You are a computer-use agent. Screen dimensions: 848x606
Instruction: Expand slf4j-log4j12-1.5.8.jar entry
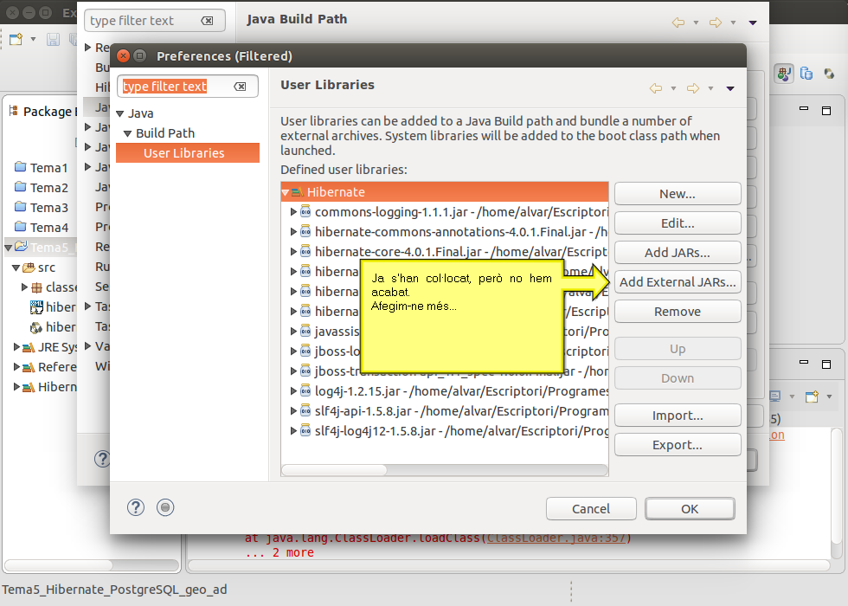293,431
